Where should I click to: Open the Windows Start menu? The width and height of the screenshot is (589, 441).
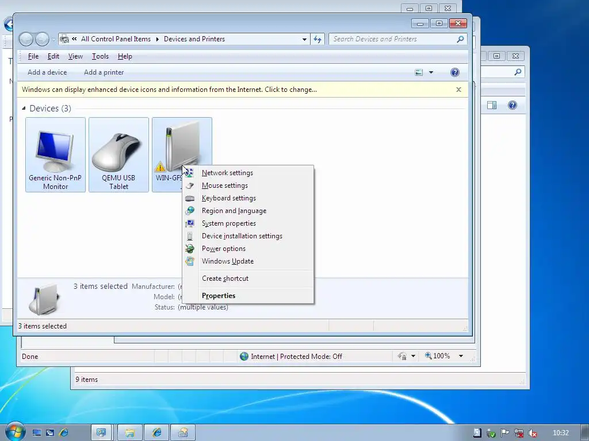point(15,432)
